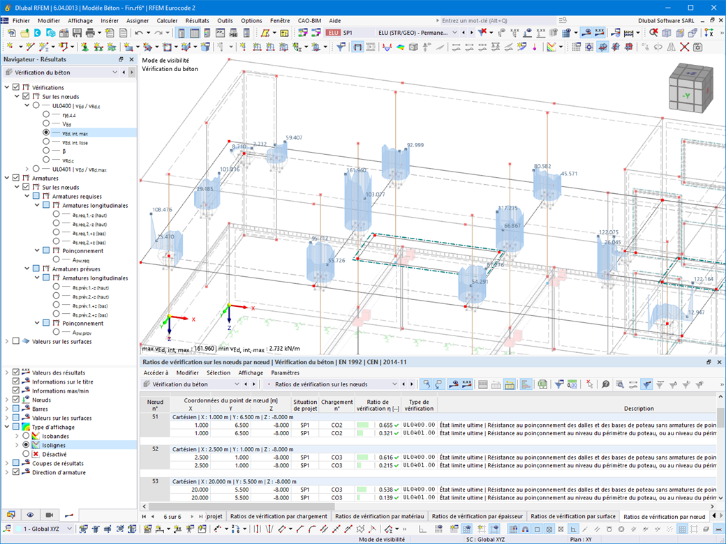Select the Isobandes radio button

(x=27, y=436)
